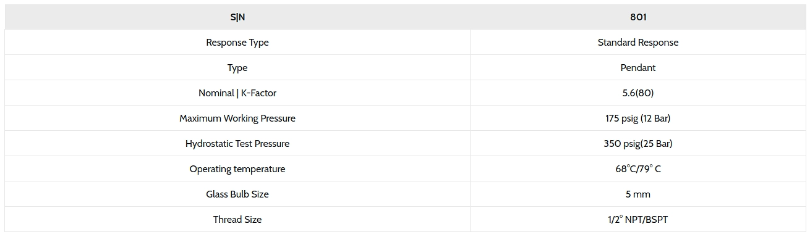Select the 68°C/79° C value

click(638, 169)
